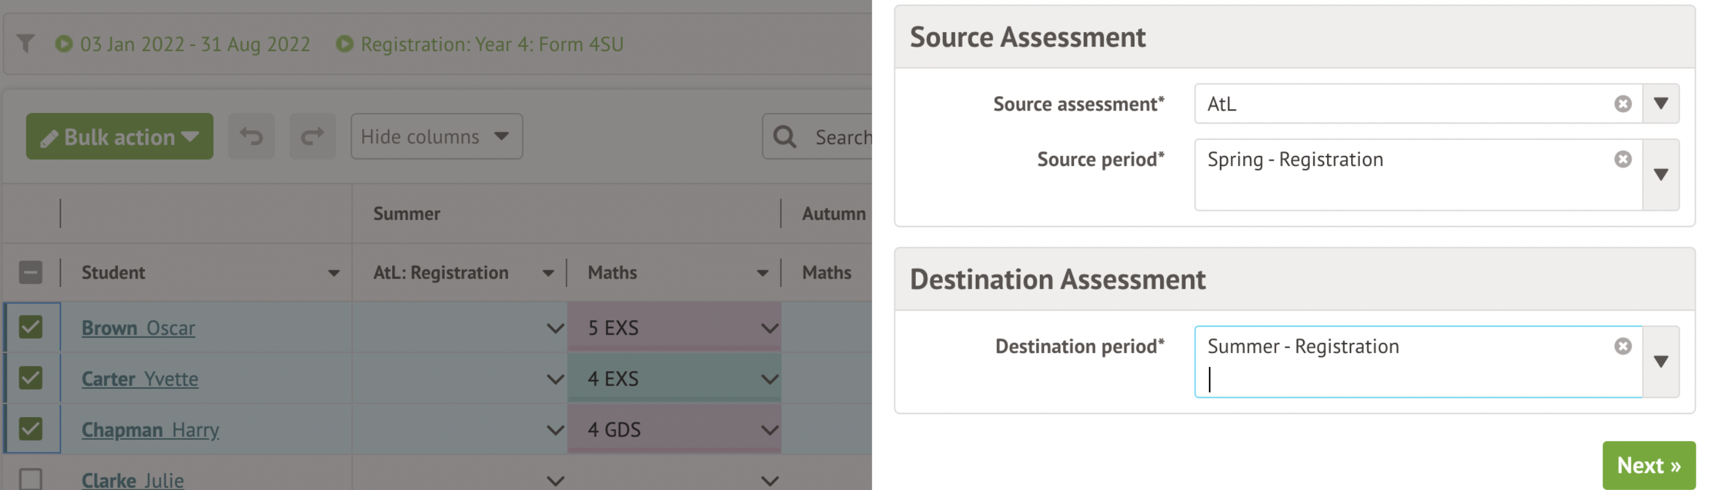Expand the Destination period dropdown arrow
Image resolution: width=1712 pixels, height=490 pixels.
(x=1661, y=362)
